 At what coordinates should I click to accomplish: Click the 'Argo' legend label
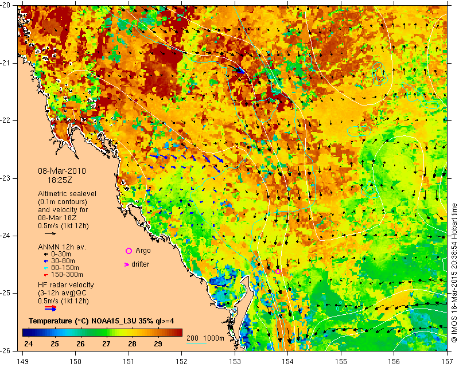(x=143, y=251)
